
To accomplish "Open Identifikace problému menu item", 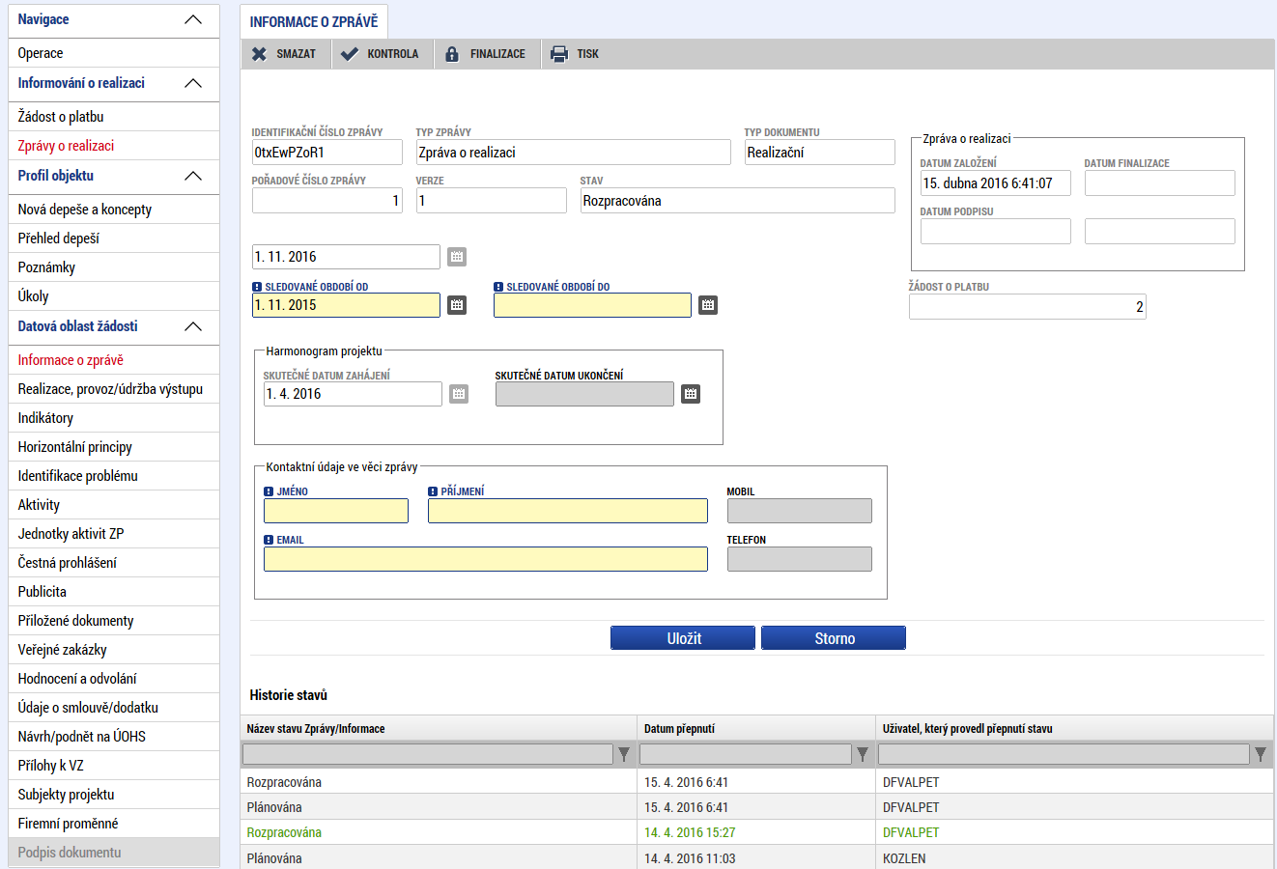I will tap(114, 476).
